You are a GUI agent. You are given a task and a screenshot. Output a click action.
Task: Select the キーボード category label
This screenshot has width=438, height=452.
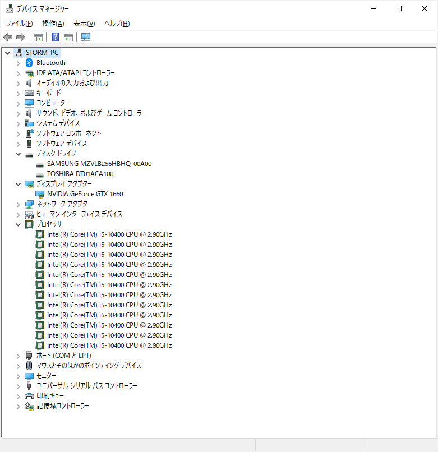(x=49, y=93)
